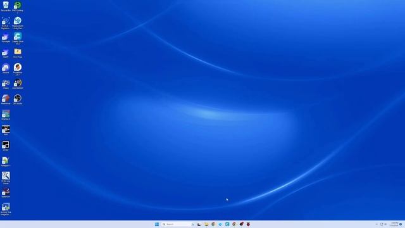
Task: Select the Discord desktop shortcut
Action: pyautogui.click(x=6, y=68)
